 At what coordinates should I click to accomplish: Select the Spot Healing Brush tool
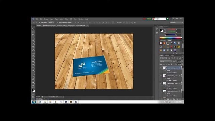click(x=33, y=47)
